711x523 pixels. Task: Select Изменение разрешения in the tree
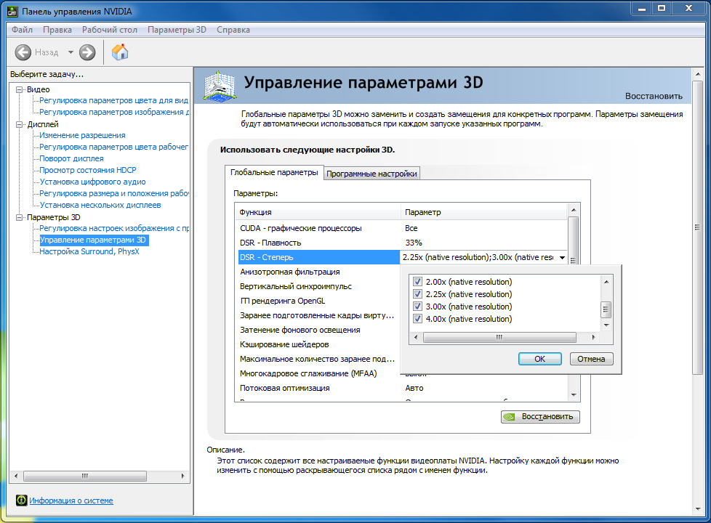tap(82, 135)
